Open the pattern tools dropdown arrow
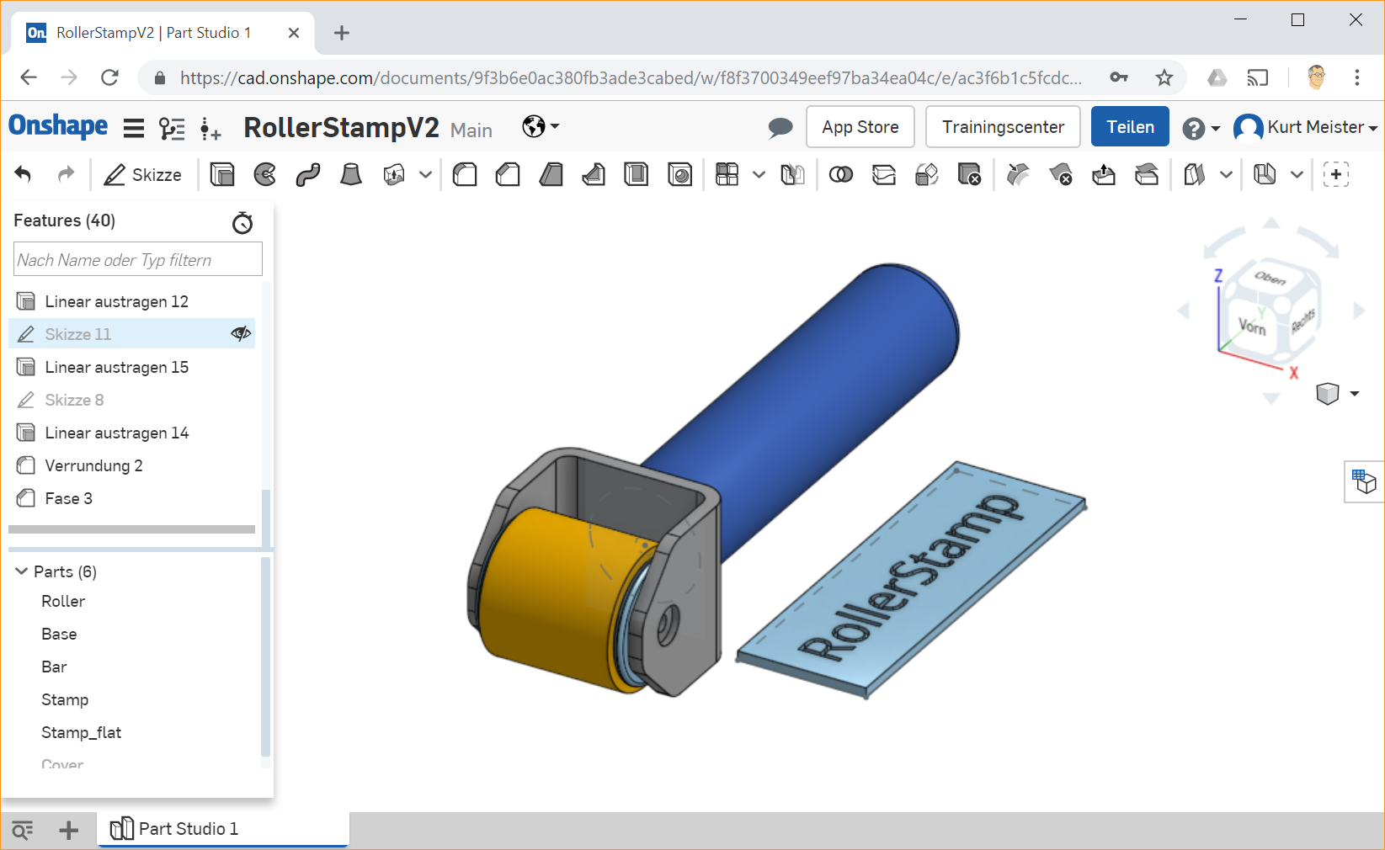The width and height of the screenshot is (1385, 850). point(759,174)
